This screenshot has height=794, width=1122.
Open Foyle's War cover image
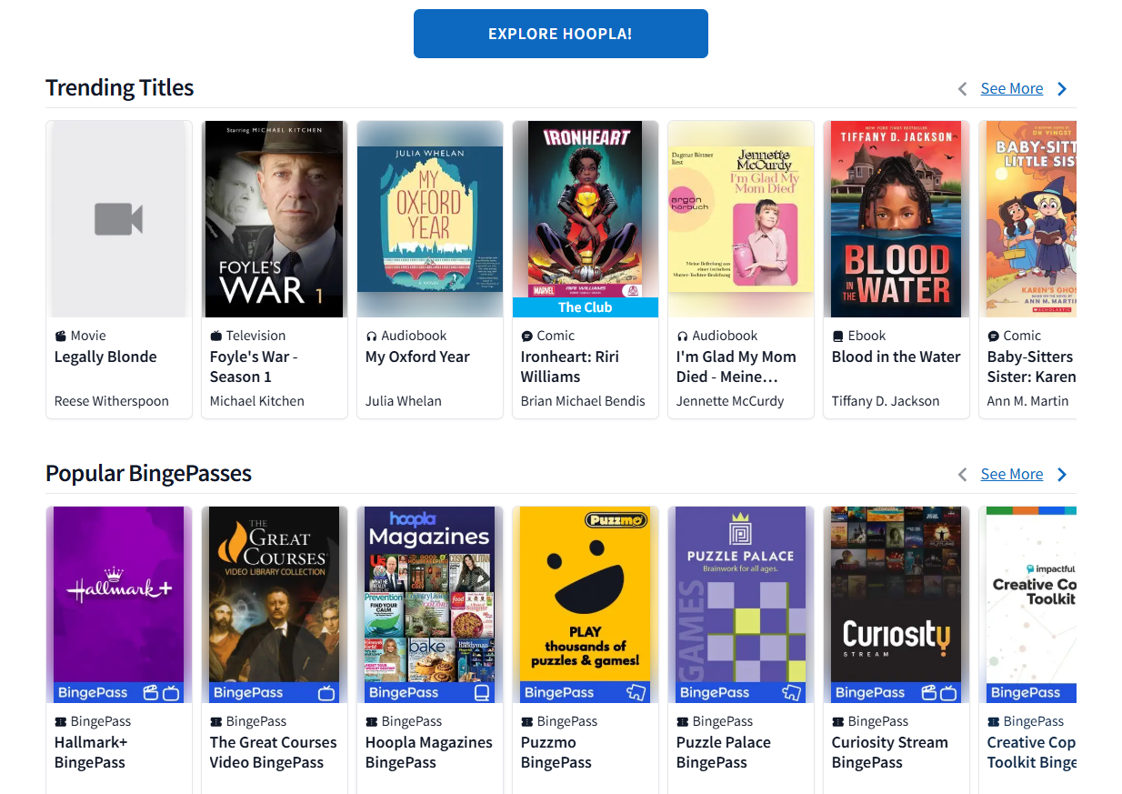pos(275,219)
